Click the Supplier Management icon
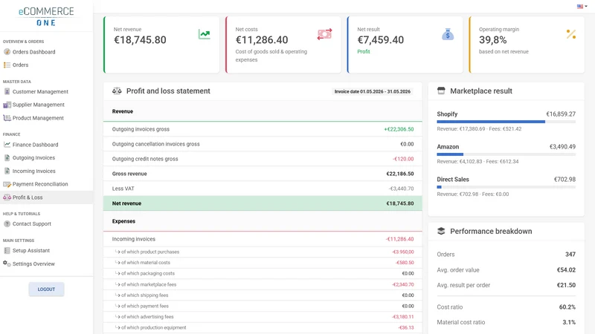The width and height of the screenshot is (595, 334). (x=7, y=105)
